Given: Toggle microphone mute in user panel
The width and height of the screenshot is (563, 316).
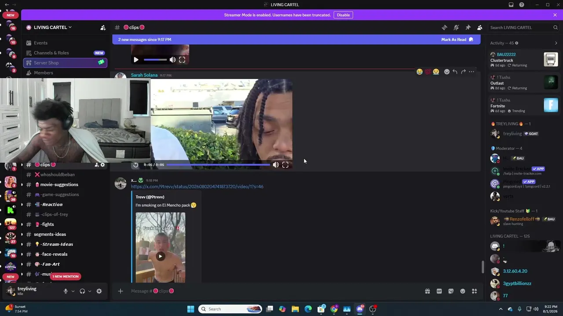Looking at the screenshot, I should click(66, 291).
